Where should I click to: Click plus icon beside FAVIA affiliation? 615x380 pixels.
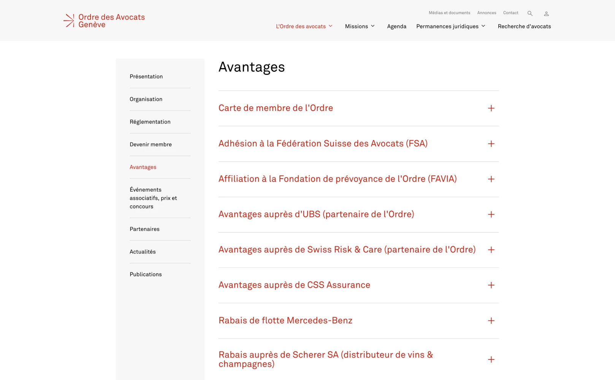pyautogui.click(x=491, y=179)
